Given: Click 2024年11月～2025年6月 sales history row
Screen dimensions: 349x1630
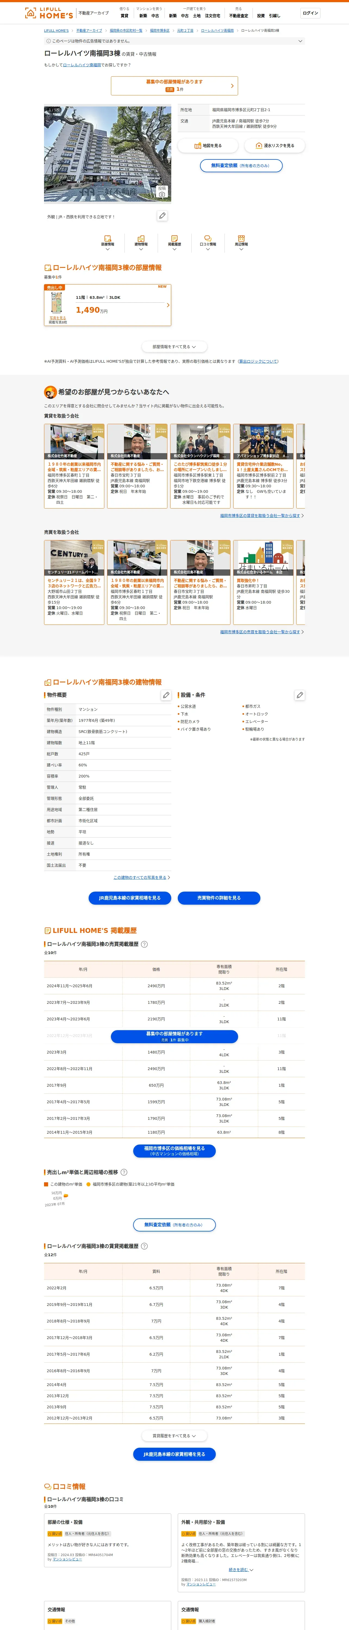Looking at the screenshot, I should click(x=174, y=986).
